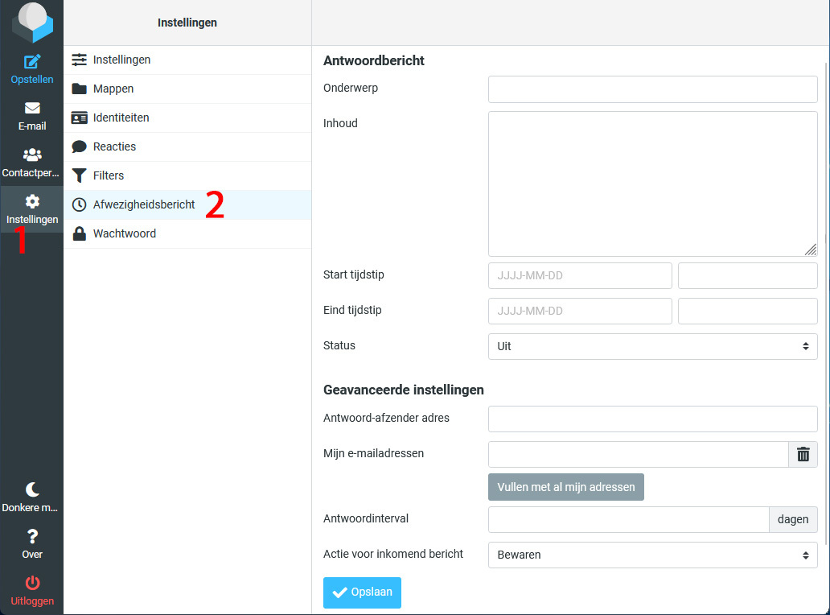
Task: Open Identiteiten in the settings list
Action: coord(121,118)
